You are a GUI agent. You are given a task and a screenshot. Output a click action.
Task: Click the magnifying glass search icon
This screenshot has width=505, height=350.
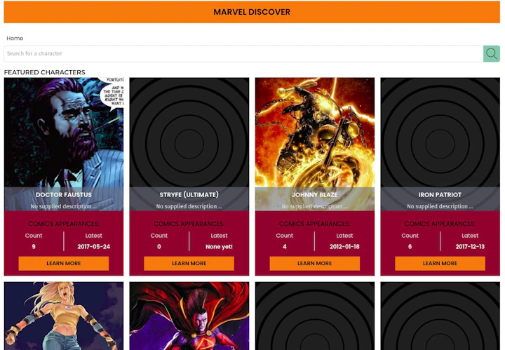[x=492, y=53]
